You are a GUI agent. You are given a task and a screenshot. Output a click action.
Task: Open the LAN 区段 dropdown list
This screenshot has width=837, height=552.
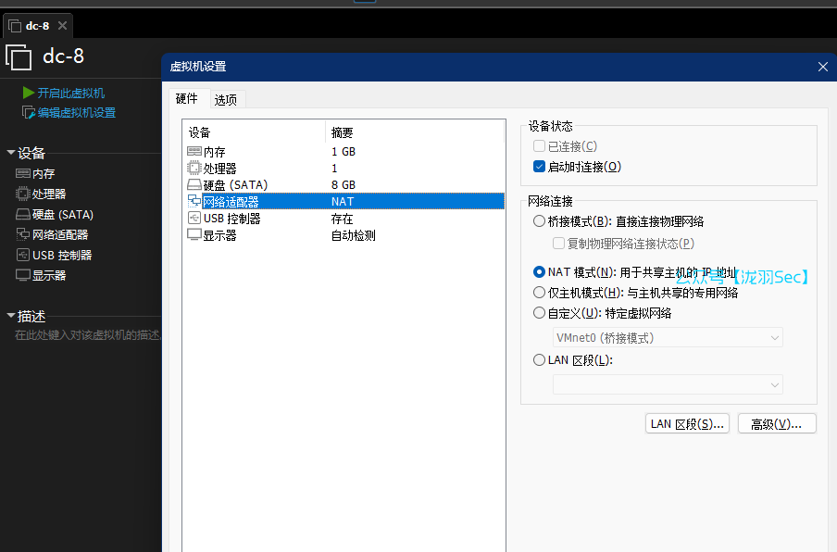668,384
